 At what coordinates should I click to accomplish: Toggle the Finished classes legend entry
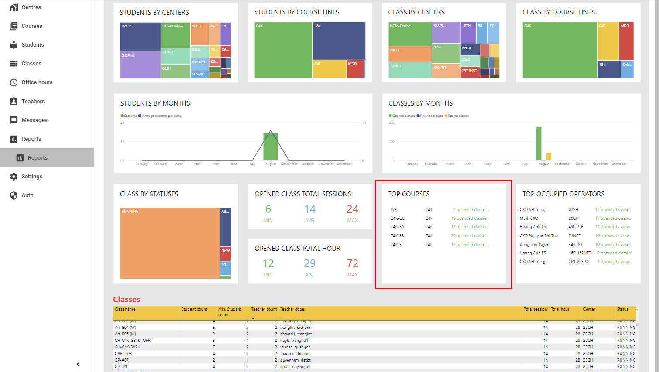(x=430, y=116)
